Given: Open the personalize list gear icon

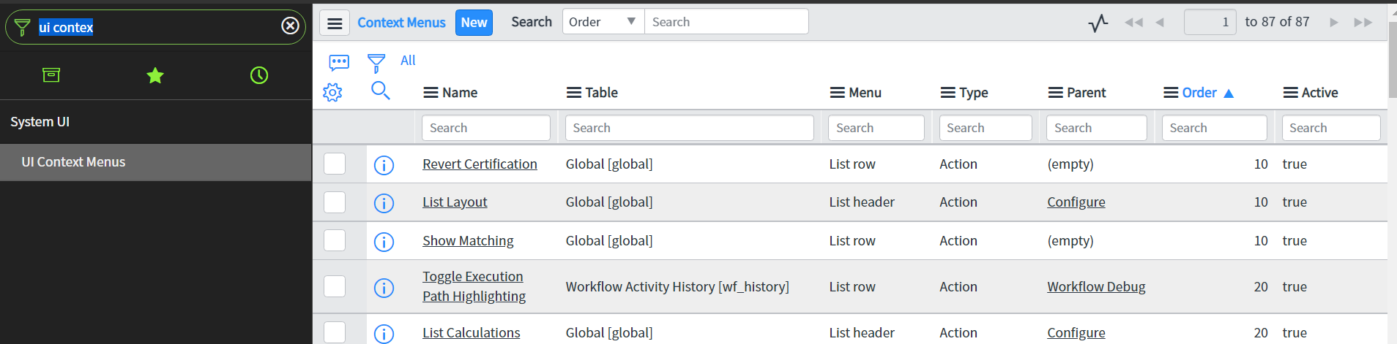Looking at the screenshot, I should 332,92.
